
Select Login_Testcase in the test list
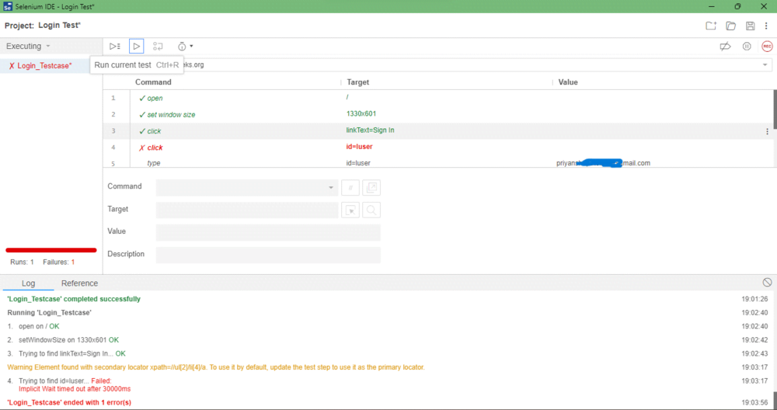(x=44, y=65)
